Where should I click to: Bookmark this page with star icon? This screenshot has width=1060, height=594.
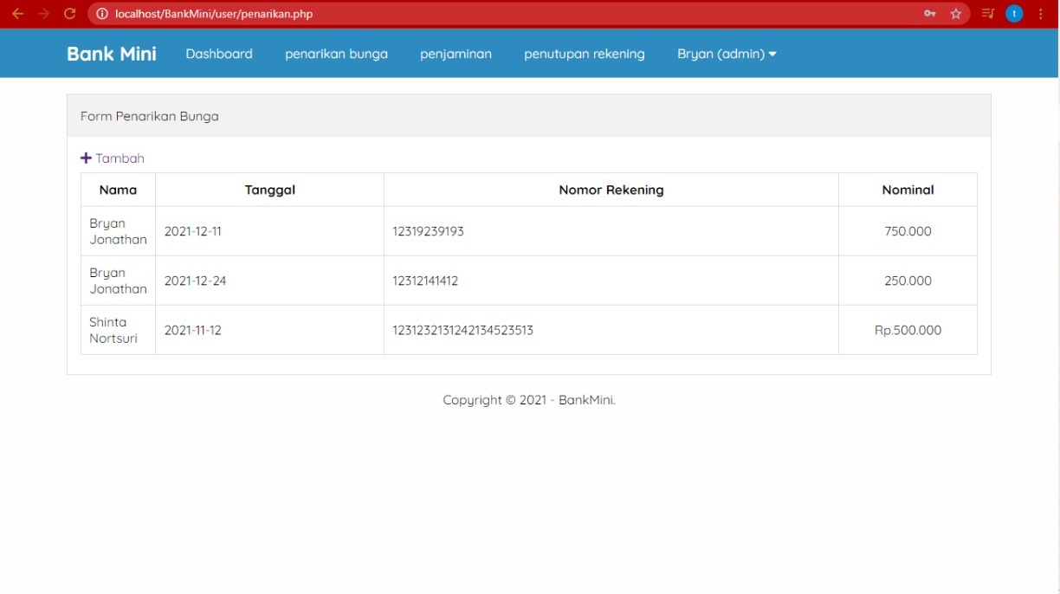coord(956,14)
